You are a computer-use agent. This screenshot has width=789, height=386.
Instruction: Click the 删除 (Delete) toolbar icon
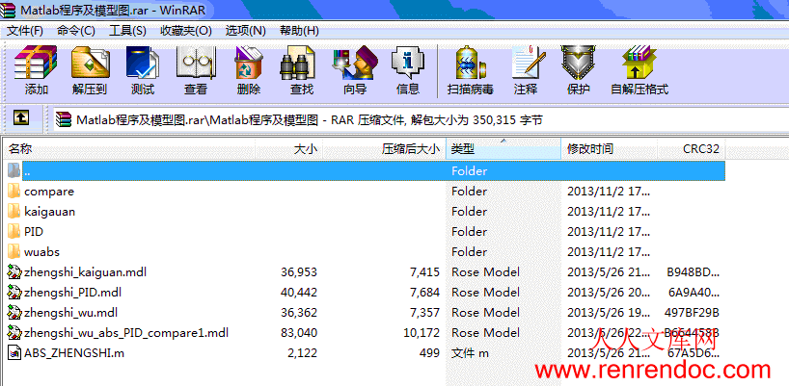249,63
